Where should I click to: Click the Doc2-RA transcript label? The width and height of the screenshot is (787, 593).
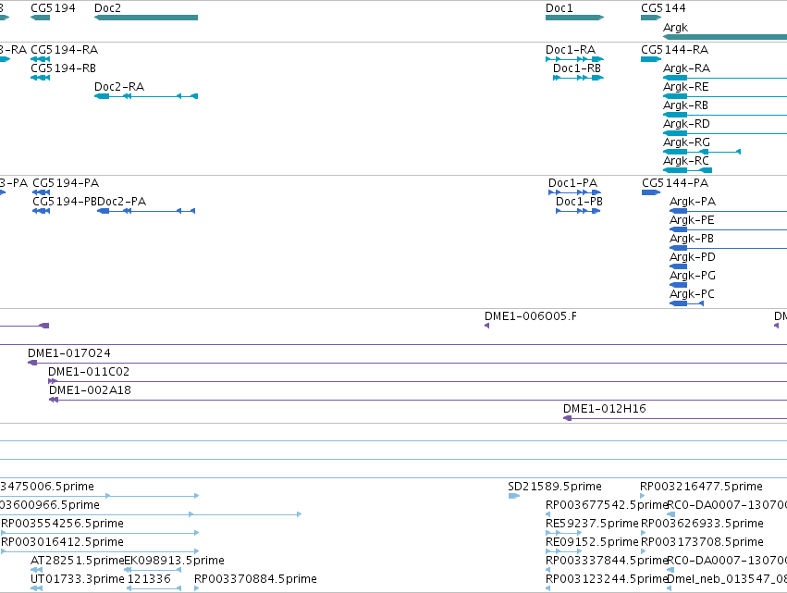[119, 87]
